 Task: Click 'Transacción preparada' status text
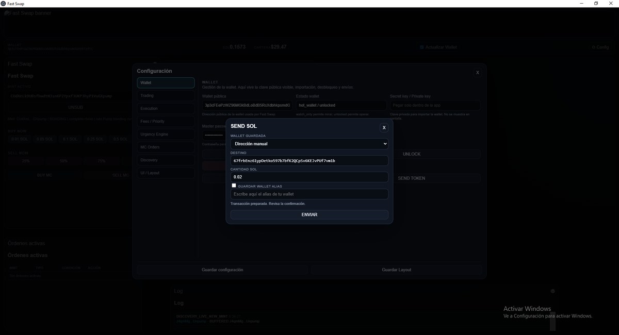coord(268,204)
